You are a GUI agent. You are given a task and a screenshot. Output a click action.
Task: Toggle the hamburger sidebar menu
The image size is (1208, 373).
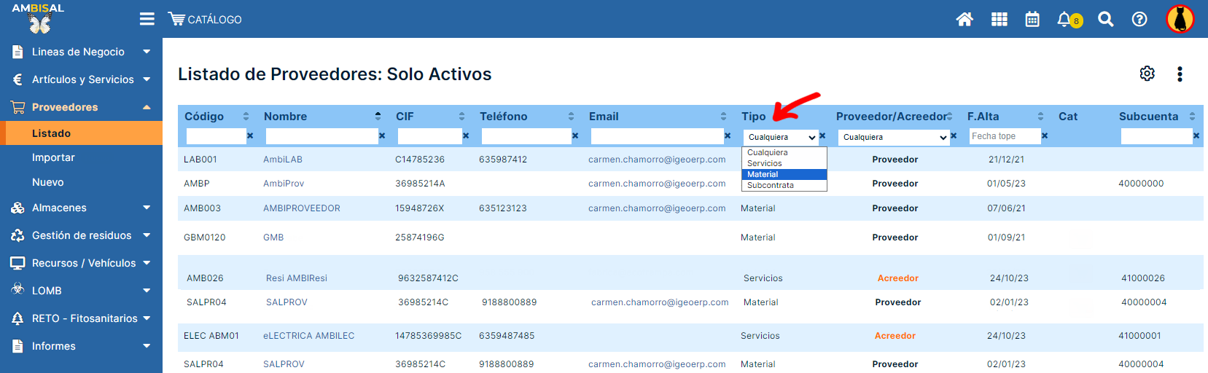tap(147, 19)
